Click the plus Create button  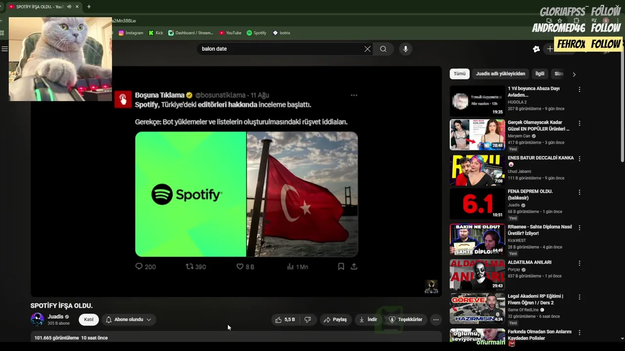(x=550, y=49)
